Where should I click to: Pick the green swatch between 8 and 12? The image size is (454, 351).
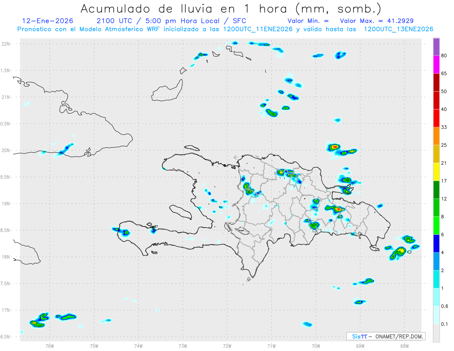(x=436, y=207)
